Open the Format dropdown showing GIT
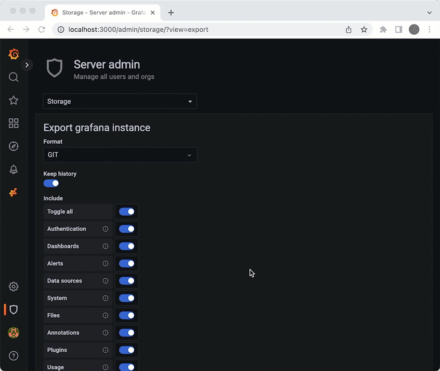The width and height of the screenshot is (440, 371). point(119,155)
